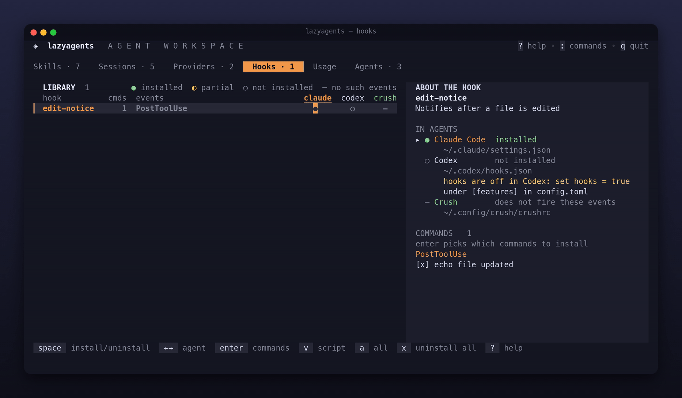The width and height of the screenshot is (682, 398).
Task: Click the space install/uninstall key hint
Action: click(92, 348)
